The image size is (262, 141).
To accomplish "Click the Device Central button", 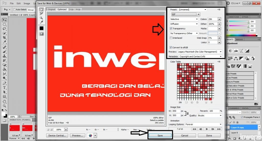I will pyautogui.click(x=57, y=135).
